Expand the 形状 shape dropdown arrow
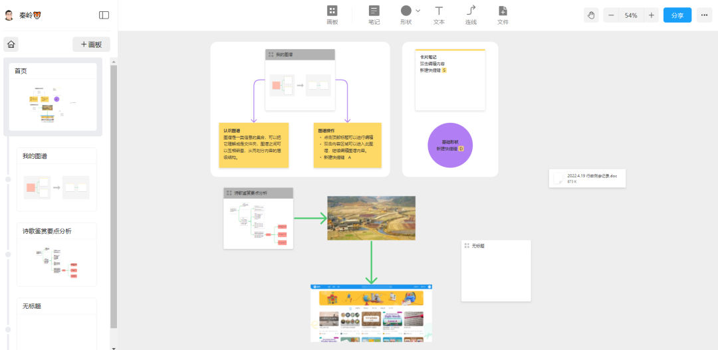The image size is (718, 350). tap(418, 11)
